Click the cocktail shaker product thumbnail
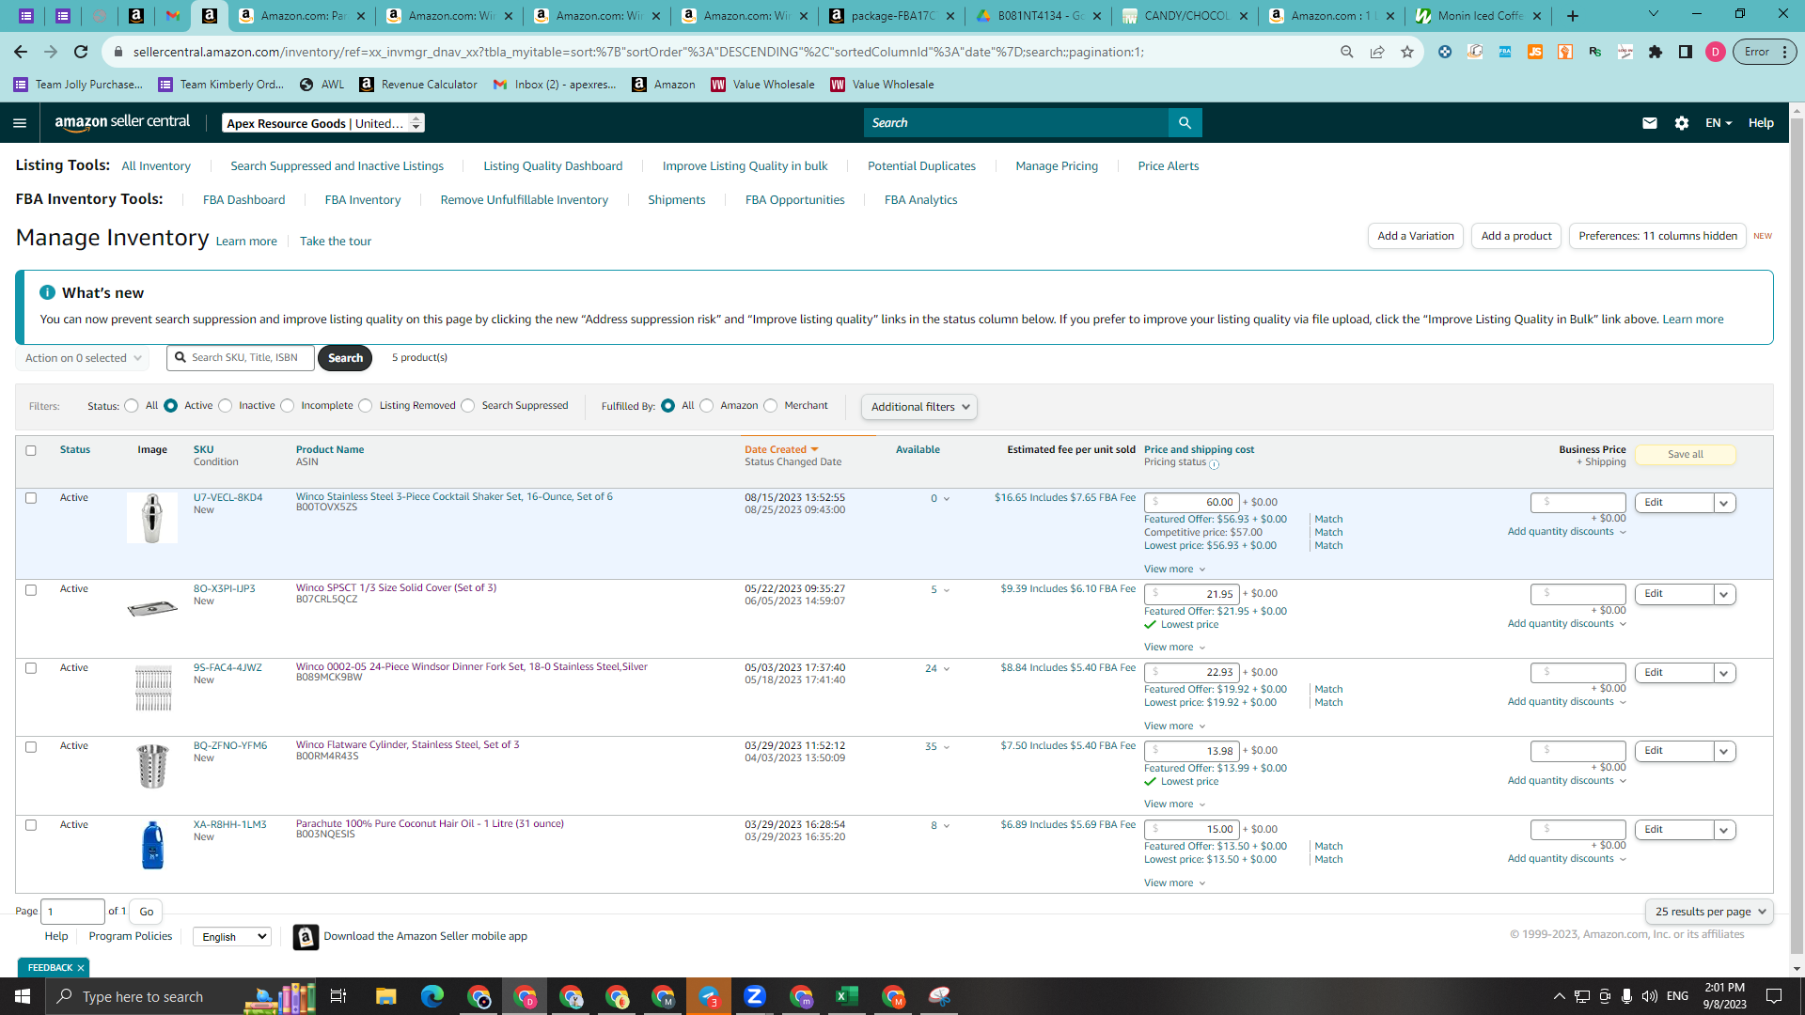Screen dimensions: 1805x1015 (x=152, y=518)
